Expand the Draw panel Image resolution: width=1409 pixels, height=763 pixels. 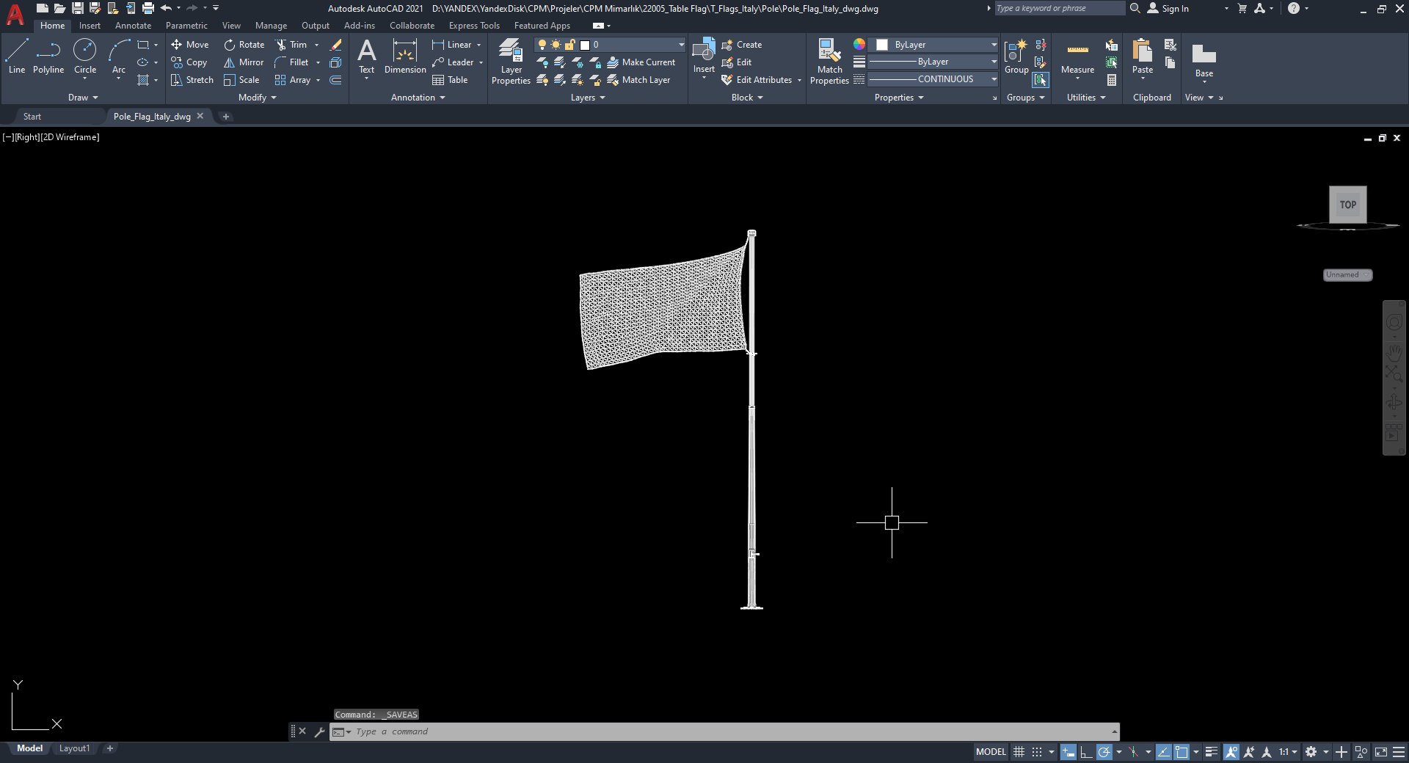[83, 98]
